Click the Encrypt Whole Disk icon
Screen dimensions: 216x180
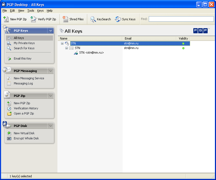pyautogui.click(x=9, y=138)
